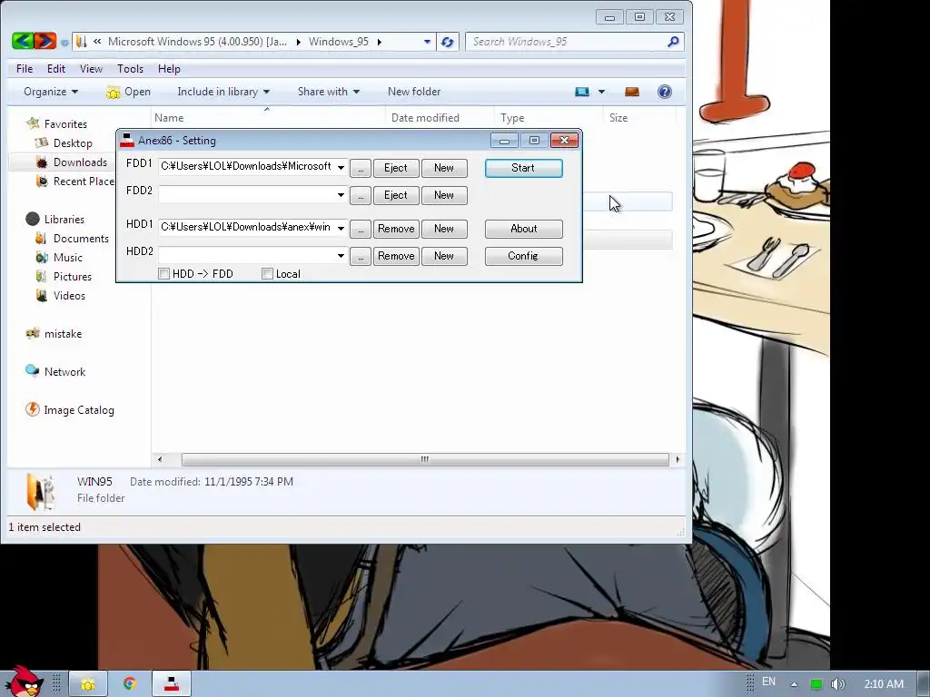930x697 pixels.
Task: Create New image for HDD1
Action: coord(444,229)
